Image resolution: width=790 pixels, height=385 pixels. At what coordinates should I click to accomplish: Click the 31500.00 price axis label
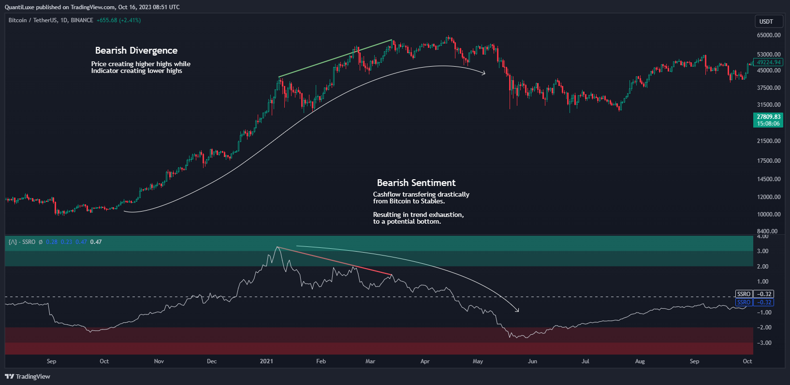pos(769,105)
